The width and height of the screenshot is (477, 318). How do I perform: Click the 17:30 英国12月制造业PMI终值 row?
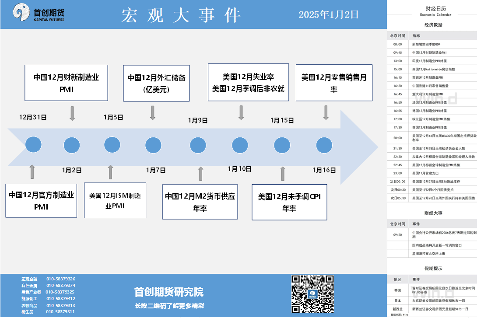[x=432, y=127]
